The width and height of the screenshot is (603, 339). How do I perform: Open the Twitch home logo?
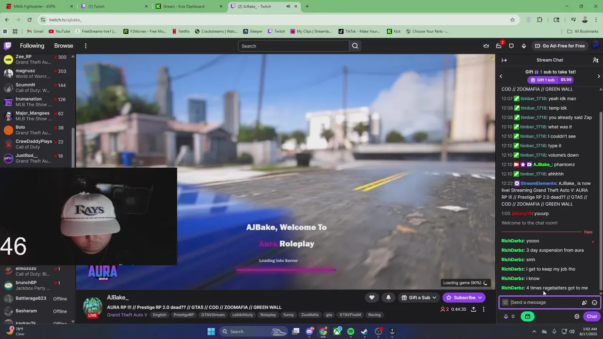click(8, 46)
